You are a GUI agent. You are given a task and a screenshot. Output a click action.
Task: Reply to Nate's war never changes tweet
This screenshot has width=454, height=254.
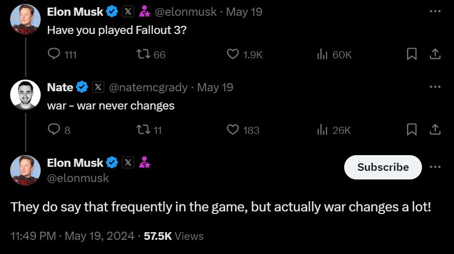click(54, 130)
